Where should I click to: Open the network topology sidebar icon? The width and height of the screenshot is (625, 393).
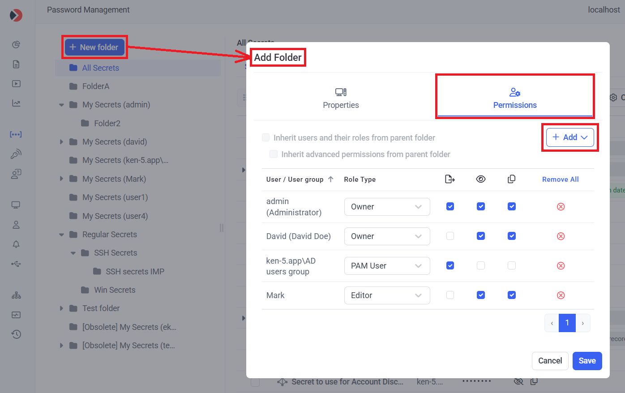[16, 295]
